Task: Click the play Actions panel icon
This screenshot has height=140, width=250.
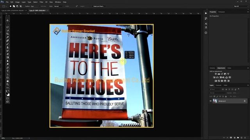Action: 206,13
